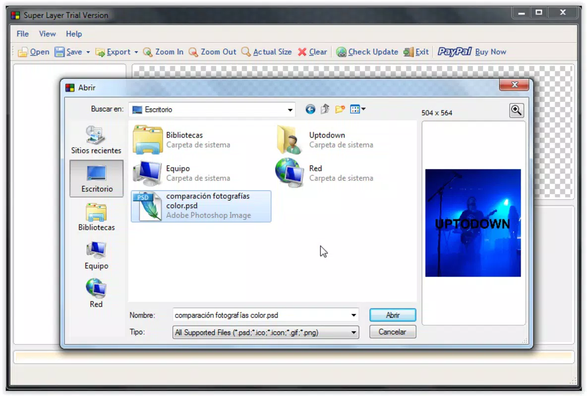Open the File menu
The width and height of the screenshot is (587, 396).
coord(22,34)
